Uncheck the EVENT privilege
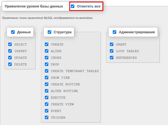The image size is (168, 125). (46, 111)
